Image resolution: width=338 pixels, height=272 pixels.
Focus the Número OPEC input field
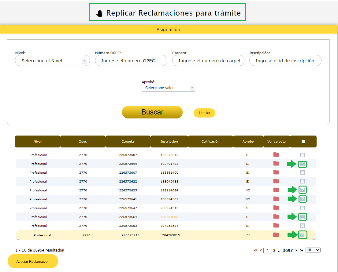click(x=131, y=61)
